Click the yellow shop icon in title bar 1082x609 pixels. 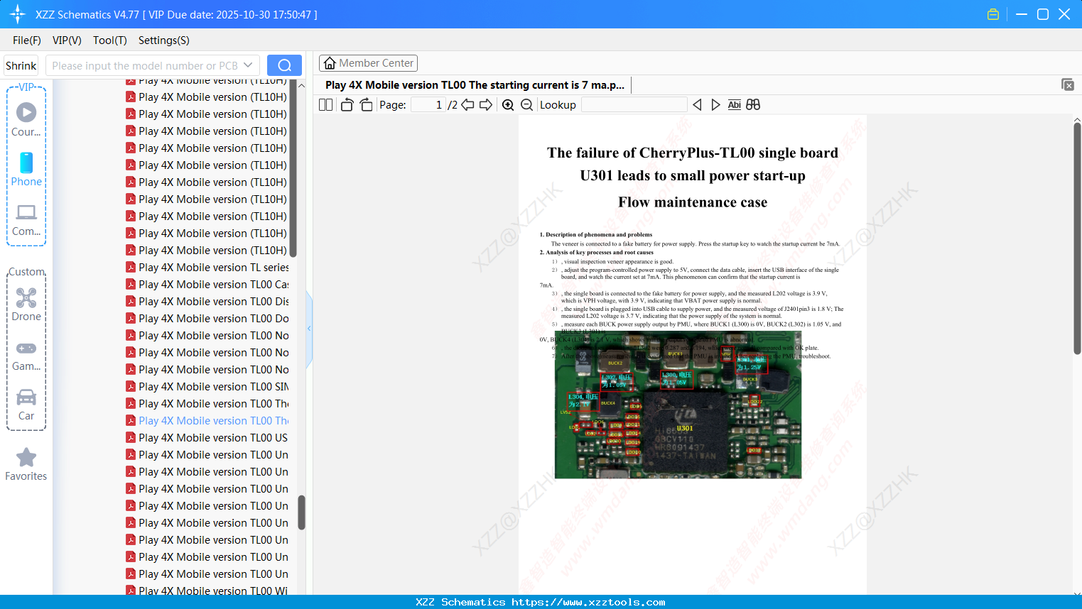(993, 14)
